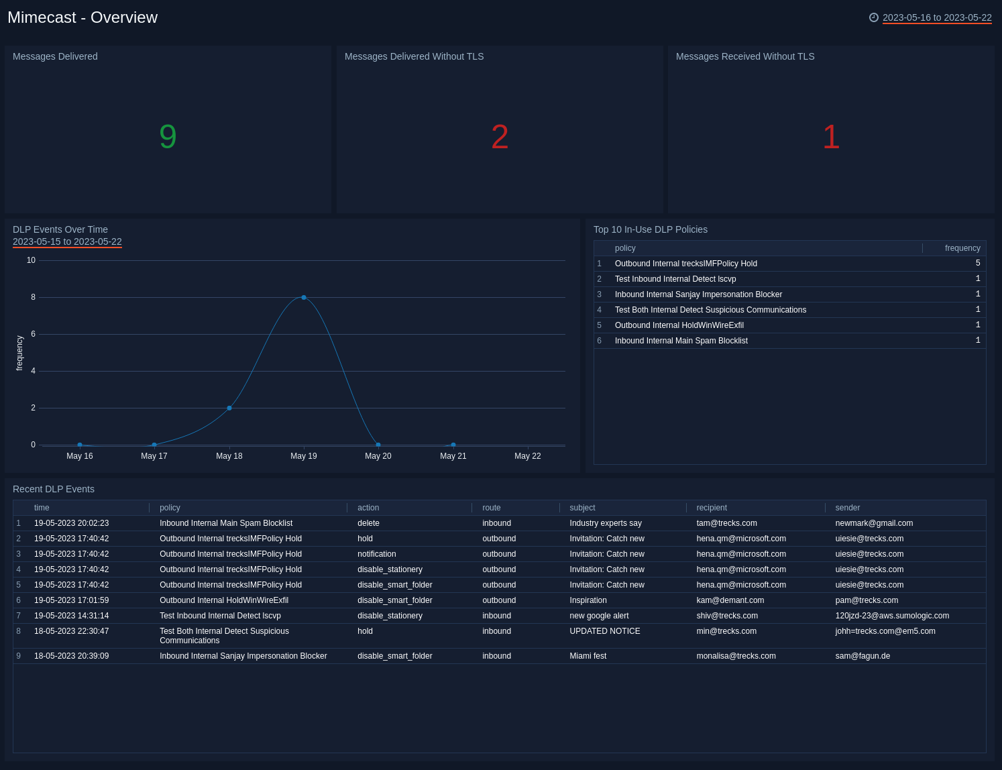Select the May 20 data point on chart

click(378, 445)
